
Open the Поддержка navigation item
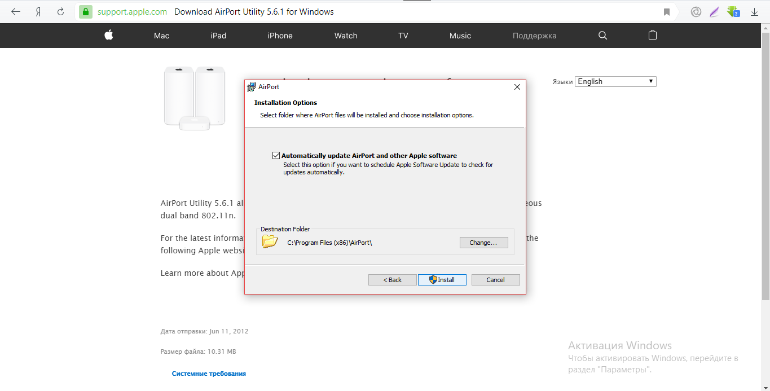coord(534,36)
